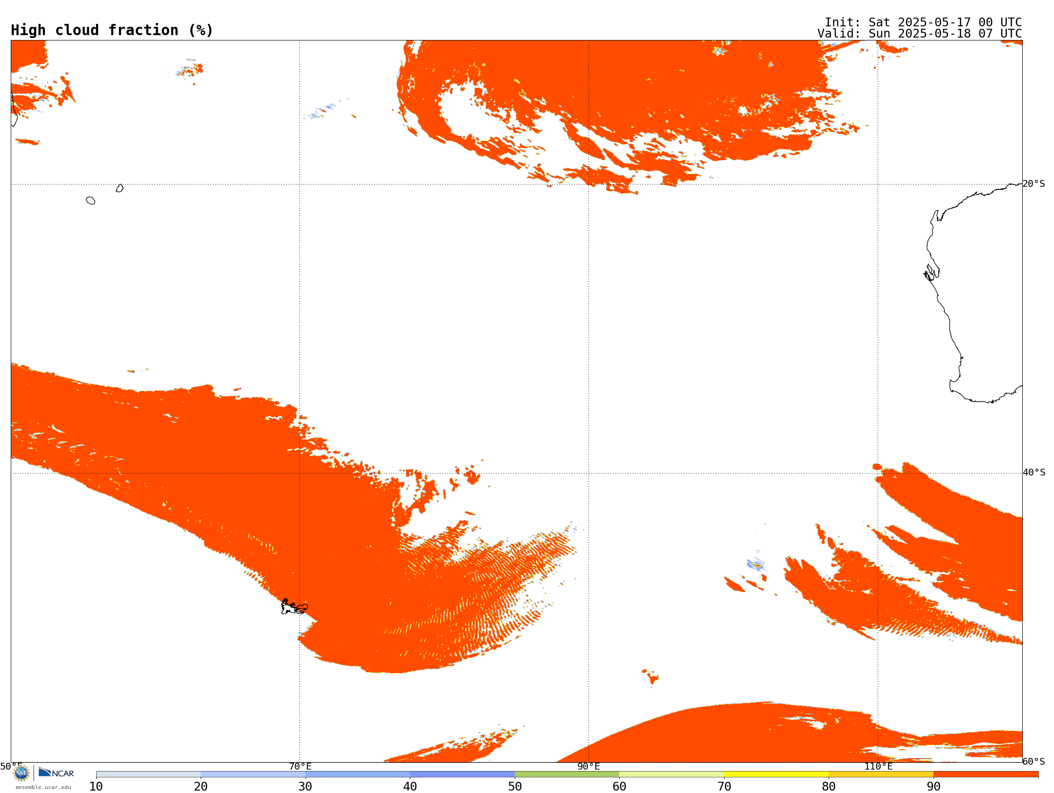The image size is (1054, 793).
Task: Click the 'High cloud fraction (%)' title
Action: tap(112, 30)
